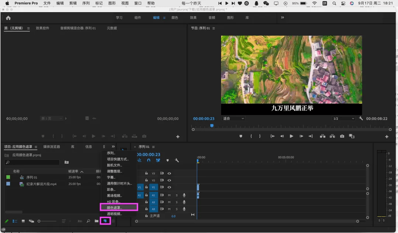398x233 pixels.
Task: Expand the Project panel tab overflow
Action: coord(113,146)
